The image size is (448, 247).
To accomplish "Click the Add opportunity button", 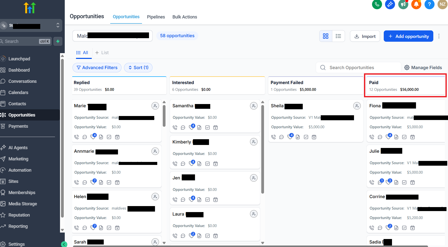I will [408, 36].
